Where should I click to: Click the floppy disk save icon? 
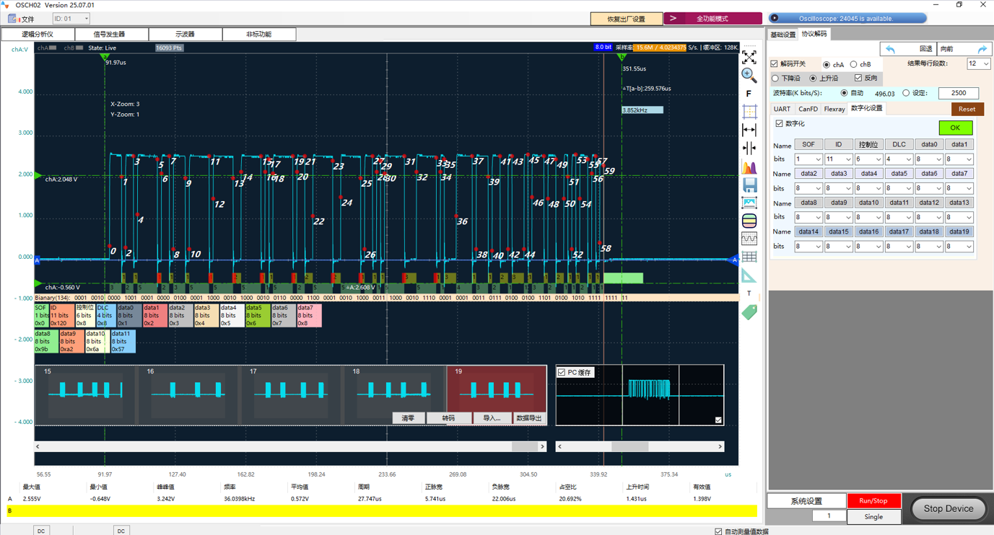click(x=749, y=185)
